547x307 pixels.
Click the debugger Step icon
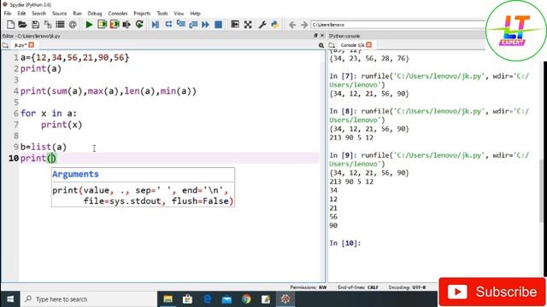(168, 25)
